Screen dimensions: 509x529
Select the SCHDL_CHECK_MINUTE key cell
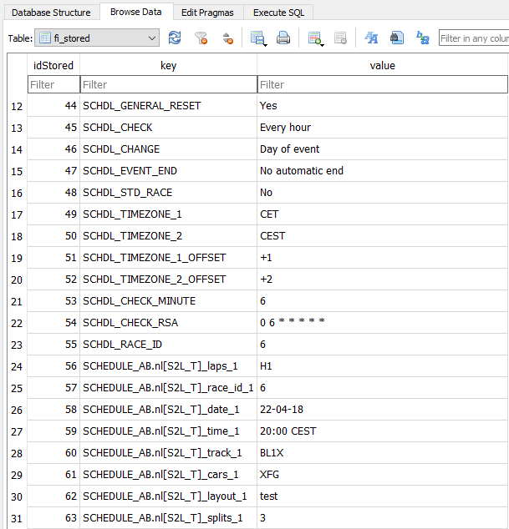(168, 301)
